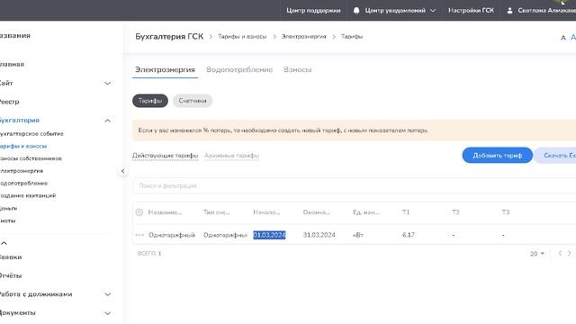This screenshot has height=324, width=576.
Task: Show Архивные тарифы list
Action: click(x=232, y=156)
